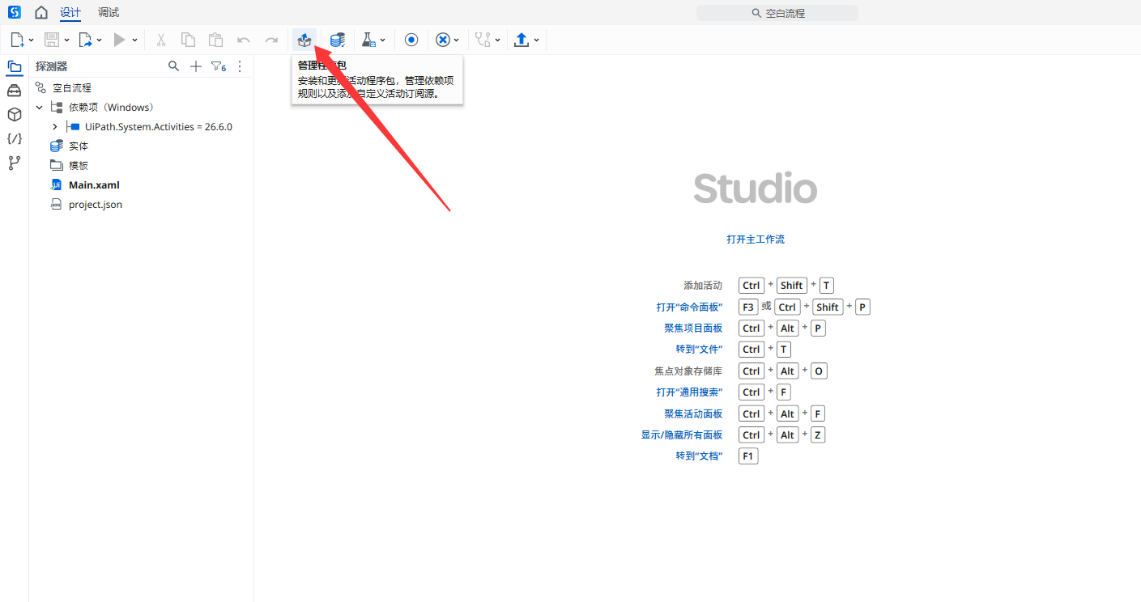
Task: Click the 转到“文档” link
Action: [699, 456]
